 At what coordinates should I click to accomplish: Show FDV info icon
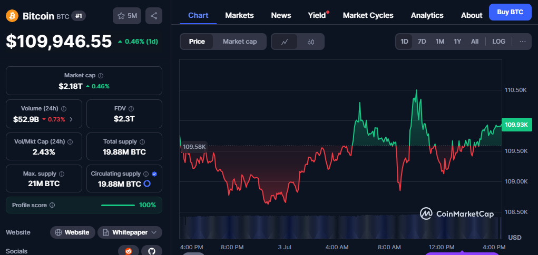pos(131,108)
